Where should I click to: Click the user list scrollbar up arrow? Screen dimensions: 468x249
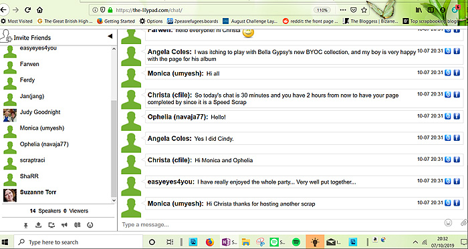click(114, 49)
